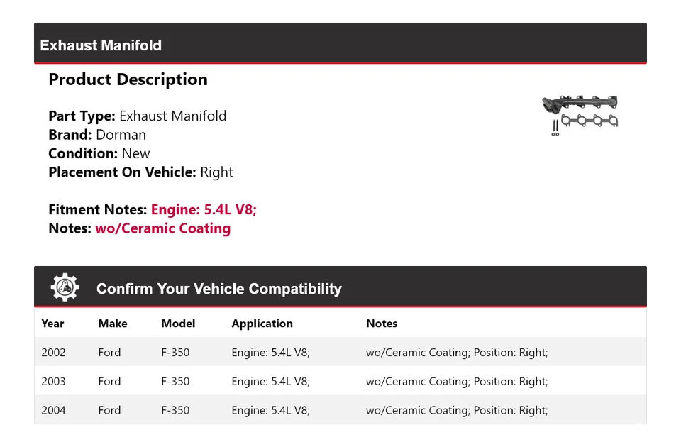The image size is (681, 447).
Task: Select the 2003 year row cell
Action: pos(53,382)
